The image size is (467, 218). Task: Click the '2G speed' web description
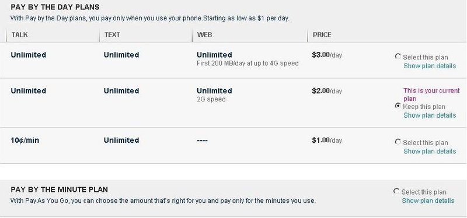click(x=211, y=99)
